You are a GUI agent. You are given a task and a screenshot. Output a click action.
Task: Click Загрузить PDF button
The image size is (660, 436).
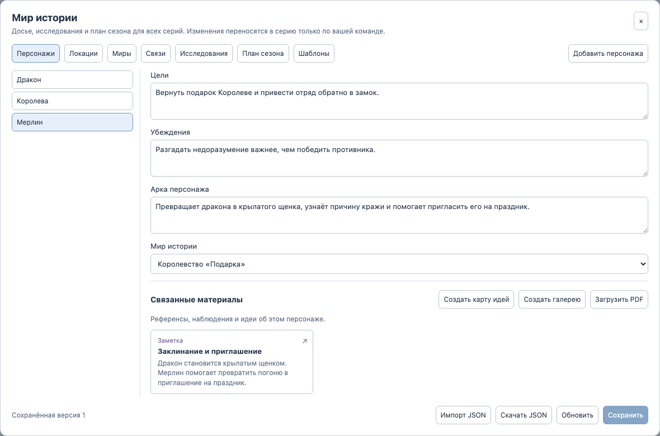pos(619,299)
